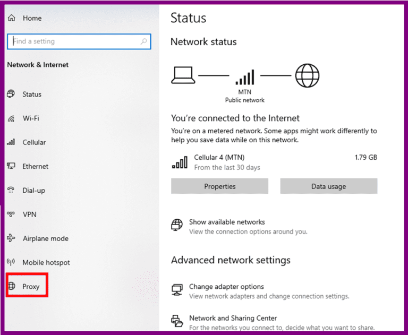Click the Mobile hotspot icon
408x335 pixels.
point(11,262)
